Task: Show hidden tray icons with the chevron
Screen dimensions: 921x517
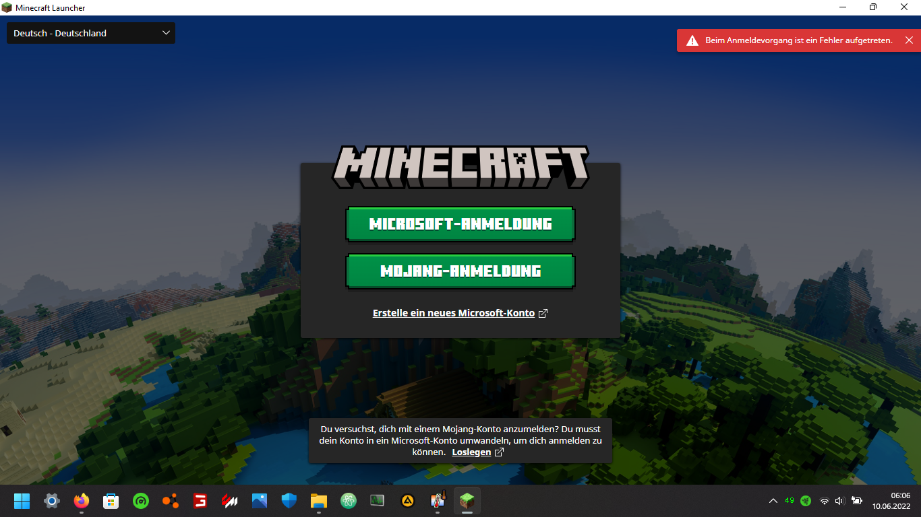Action: coord(773,501)
